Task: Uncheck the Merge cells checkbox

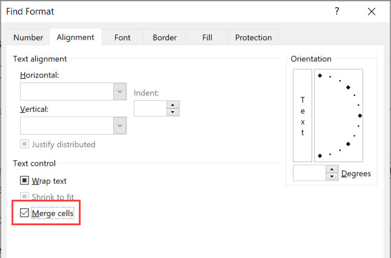Action: point(25,213)
